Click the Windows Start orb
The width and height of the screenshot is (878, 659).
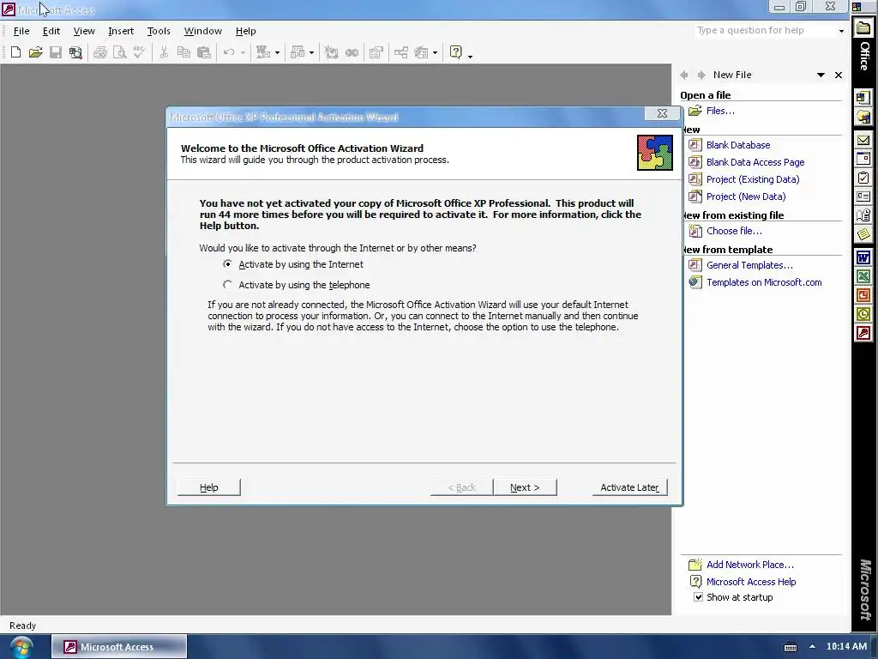21,647
